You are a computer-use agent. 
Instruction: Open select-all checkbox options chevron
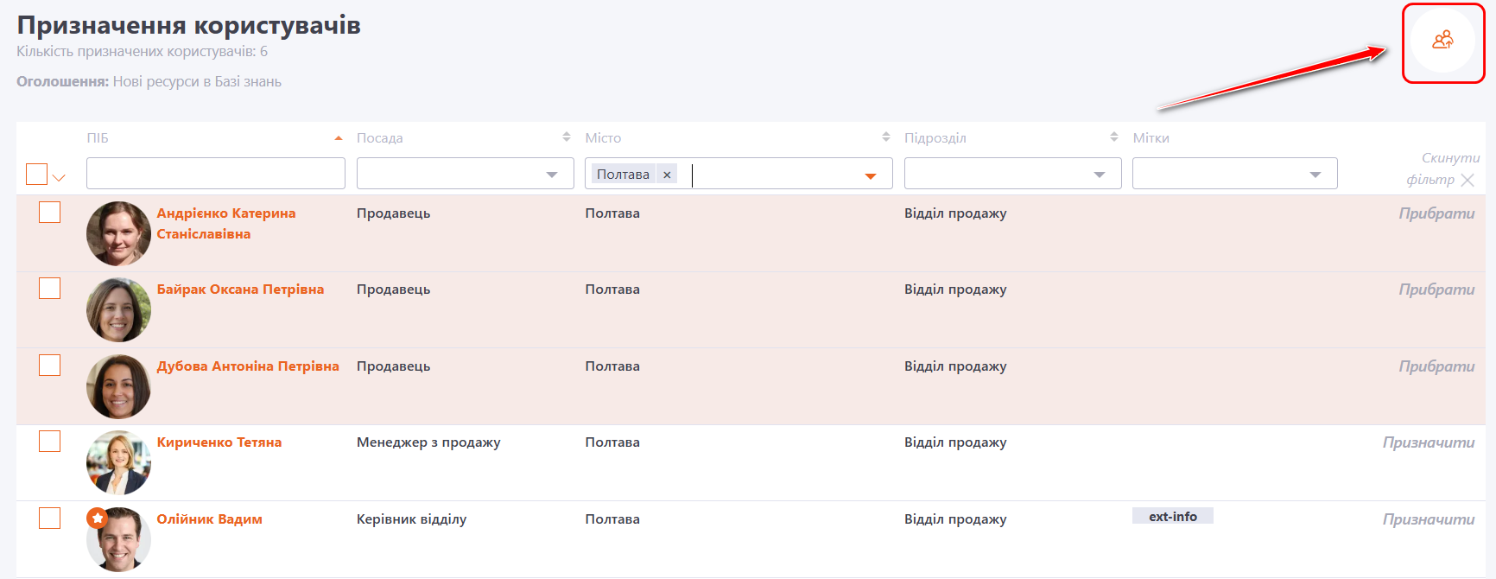pyautogui.click(x=59, y=178)
